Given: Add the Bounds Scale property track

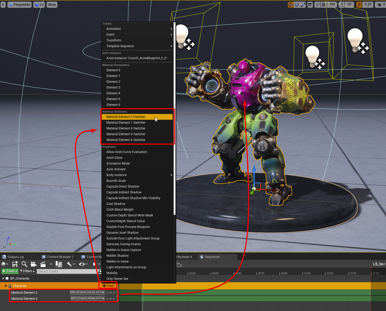Looking at the screenshot, I should (x=137, y=181).
